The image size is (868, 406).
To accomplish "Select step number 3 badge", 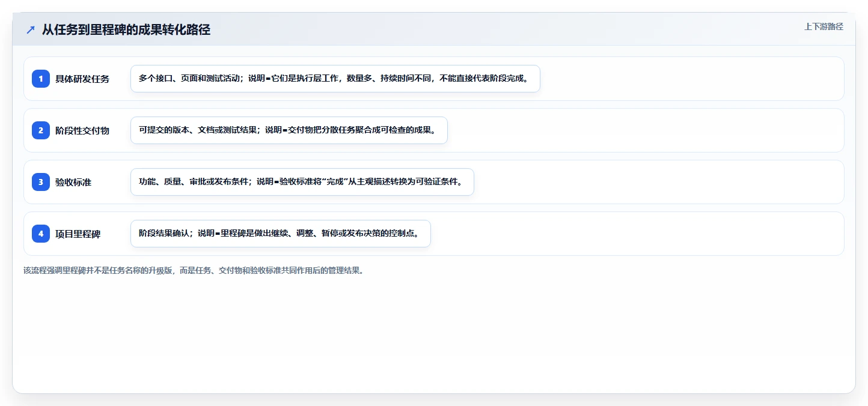I will tap(41, 182).
